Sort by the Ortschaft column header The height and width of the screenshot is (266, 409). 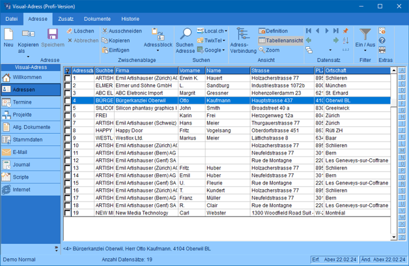coord(358,70)
